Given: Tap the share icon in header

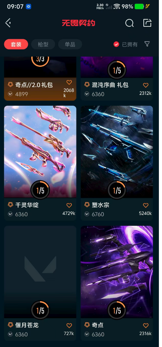Looking at the screenshot, I should click(x=147, y=23).
